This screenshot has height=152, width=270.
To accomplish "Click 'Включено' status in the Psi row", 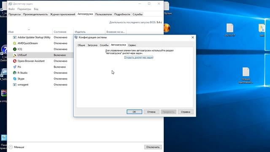I will 60,67.
